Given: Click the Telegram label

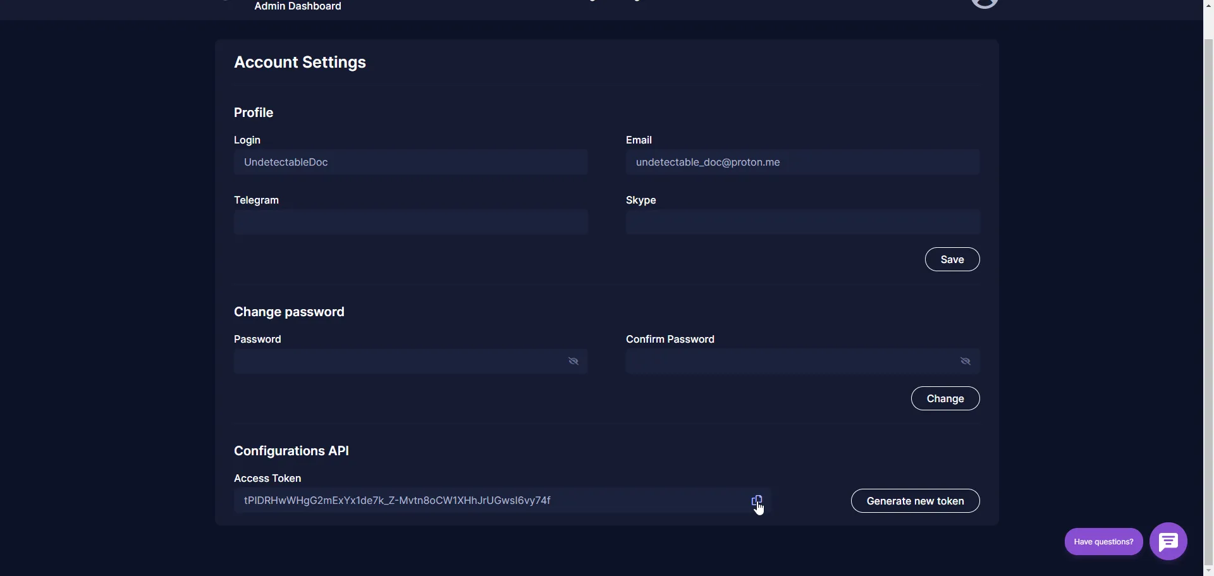Looking at the screenshot, I should (256, 200).
